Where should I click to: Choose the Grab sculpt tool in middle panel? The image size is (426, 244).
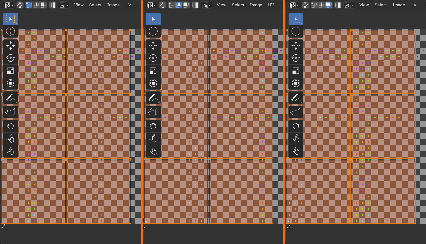(x=153, y=126)
